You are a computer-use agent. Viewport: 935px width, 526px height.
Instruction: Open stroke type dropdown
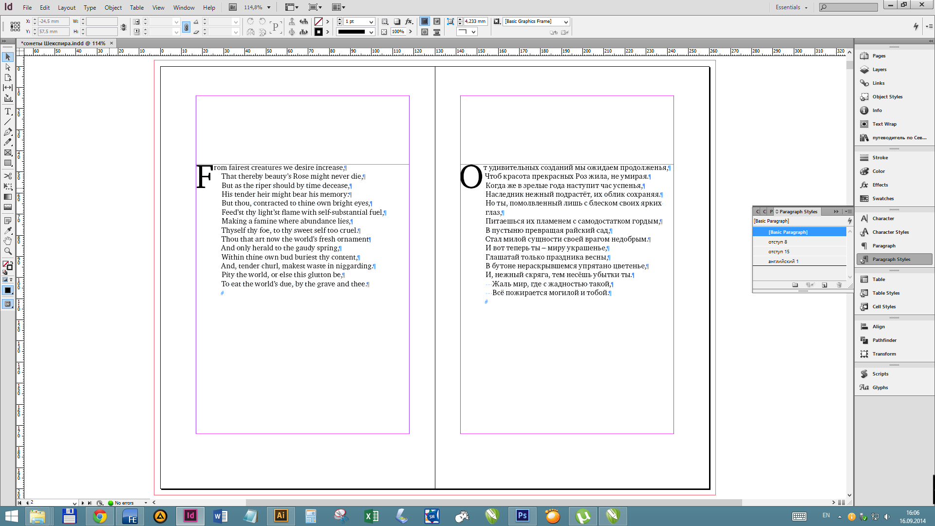(x=371, y=32)
